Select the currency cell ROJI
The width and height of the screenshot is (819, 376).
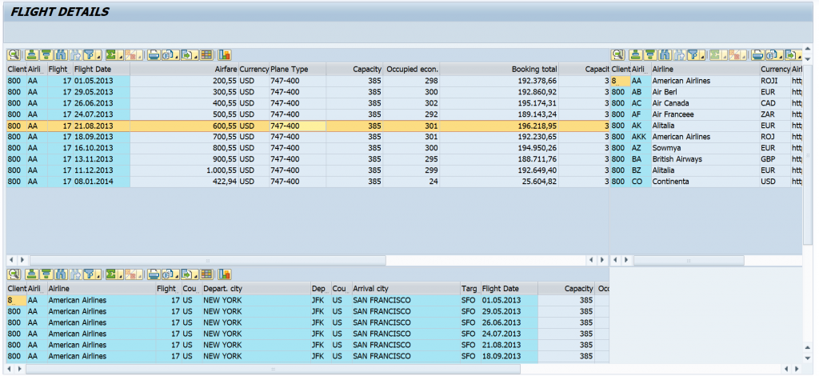click(x=775, y=81)
